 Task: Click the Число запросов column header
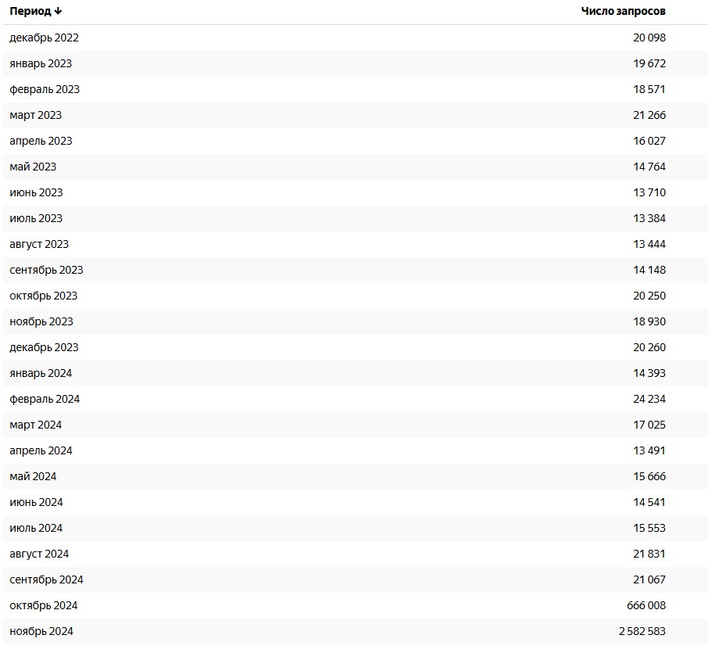[623, 11]
